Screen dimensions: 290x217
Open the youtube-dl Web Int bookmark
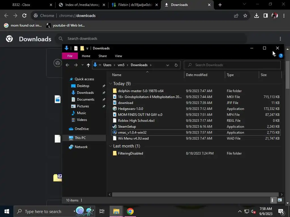coord(65,25)
